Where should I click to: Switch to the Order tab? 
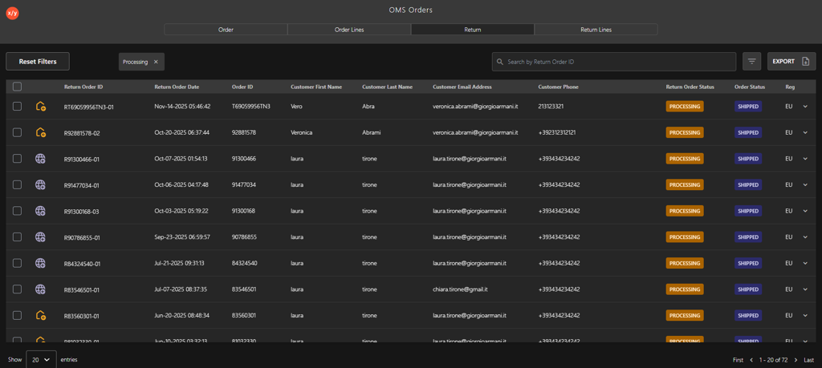pyautogui.click(x=226, y=30)
